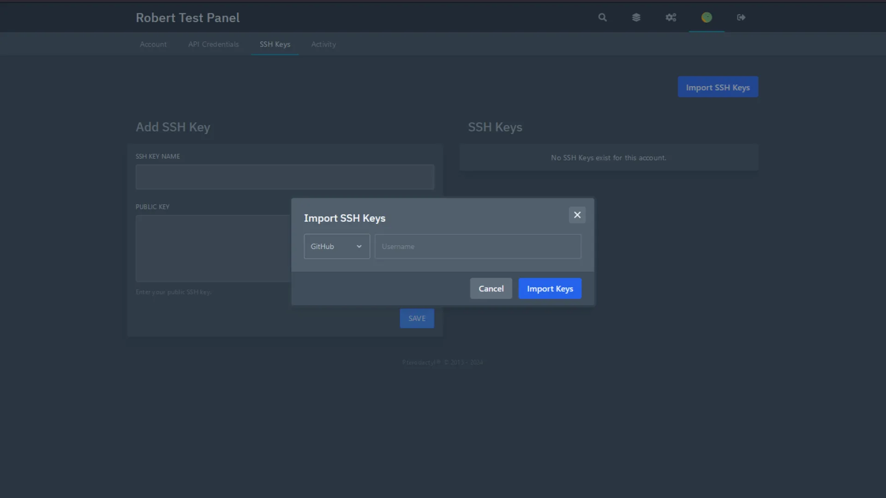Open the admin settings gears icon
This screenshot has height=498, width=886.
tap(671, 18)
